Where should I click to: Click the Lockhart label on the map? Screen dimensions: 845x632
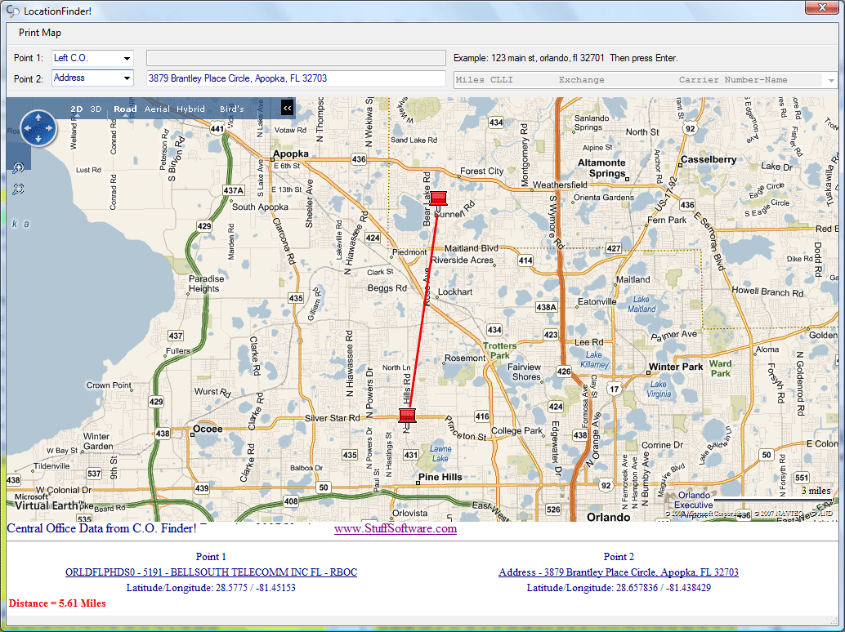click(x=455, y=292)
